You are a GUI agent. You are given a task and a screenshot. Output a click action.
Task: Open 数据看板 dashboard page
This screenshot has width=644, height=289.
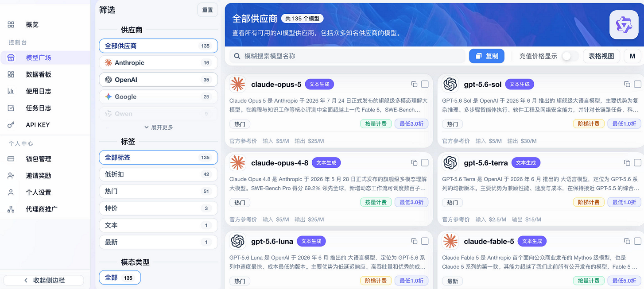tap(45, 74)
